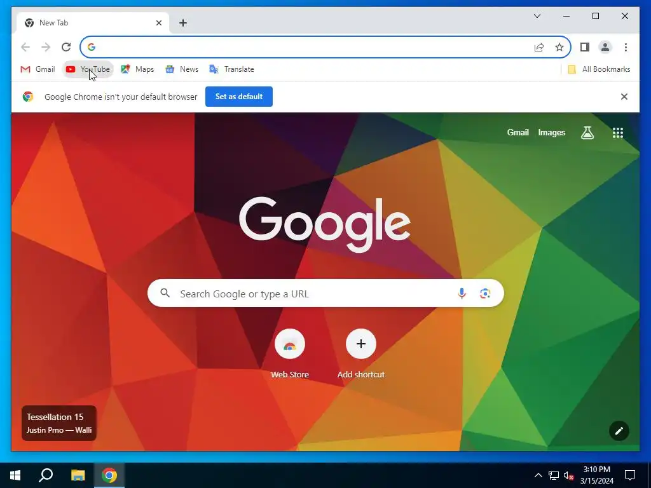Open the YouTube bookmark
Image resolution: width=651 pixels, height=488 pixels.
click(x=88, y=69)
